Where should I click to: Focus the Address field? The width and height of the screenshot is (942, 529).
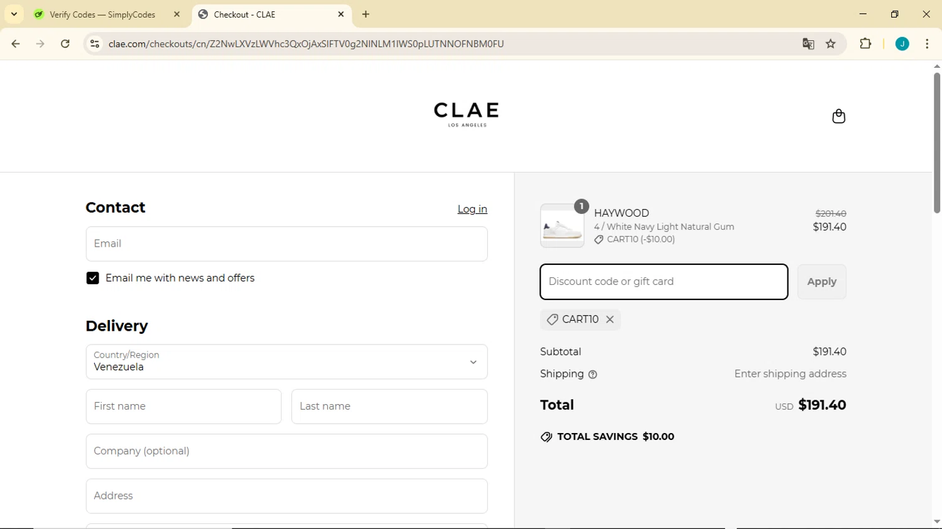286,496
